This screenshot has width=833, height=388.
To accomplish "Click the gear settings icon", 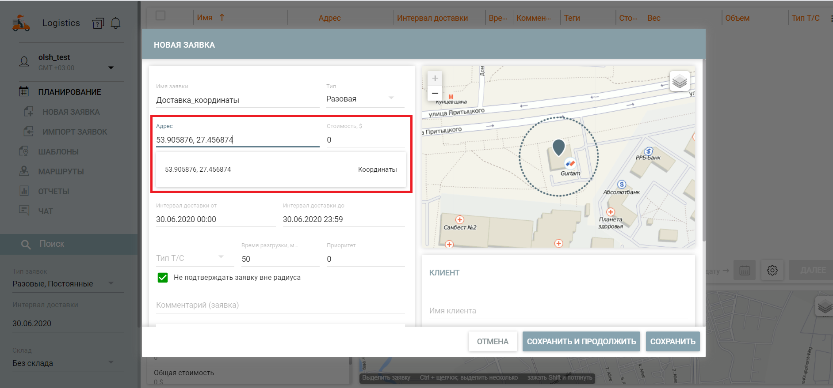I will click(772, 270).
